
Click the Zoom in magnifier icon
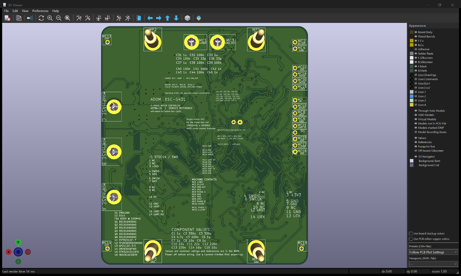click(50, 18)
